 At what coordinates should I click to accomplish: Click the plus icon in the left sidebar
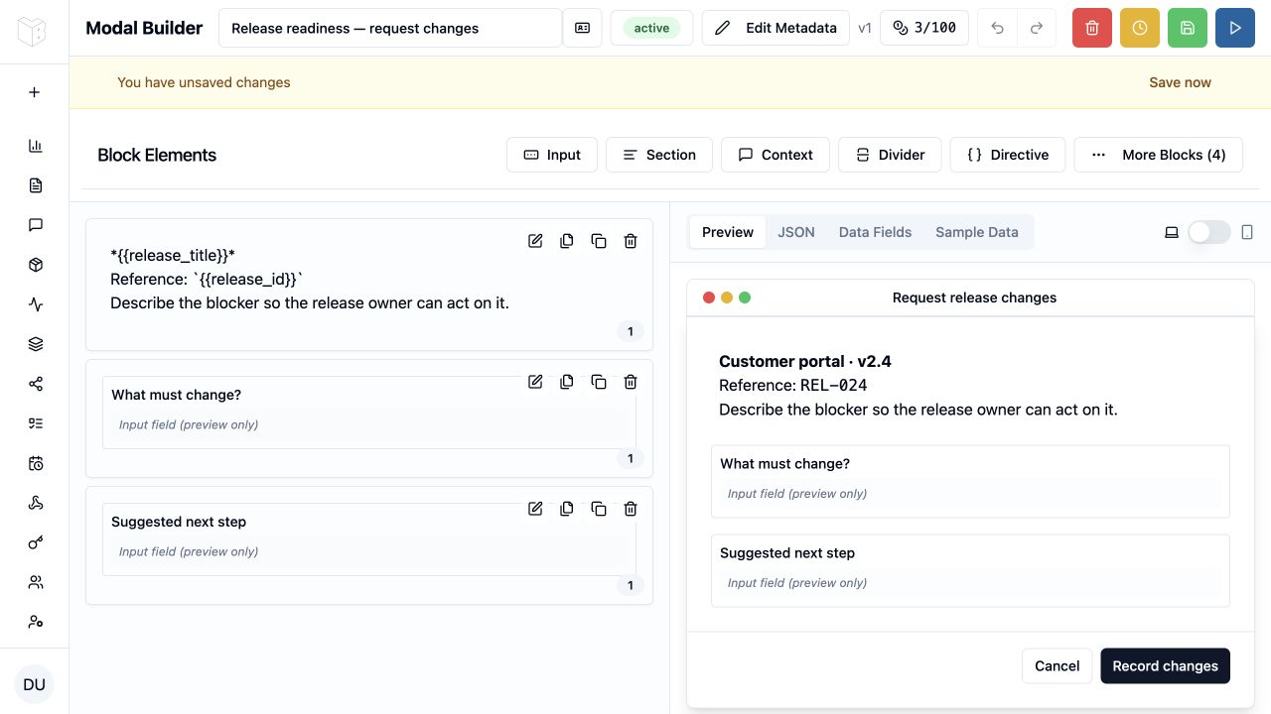click(x=35, y=92)
